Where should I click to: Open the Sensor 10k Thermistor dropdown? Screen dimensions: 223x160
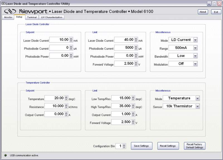(x=197, y=106)
